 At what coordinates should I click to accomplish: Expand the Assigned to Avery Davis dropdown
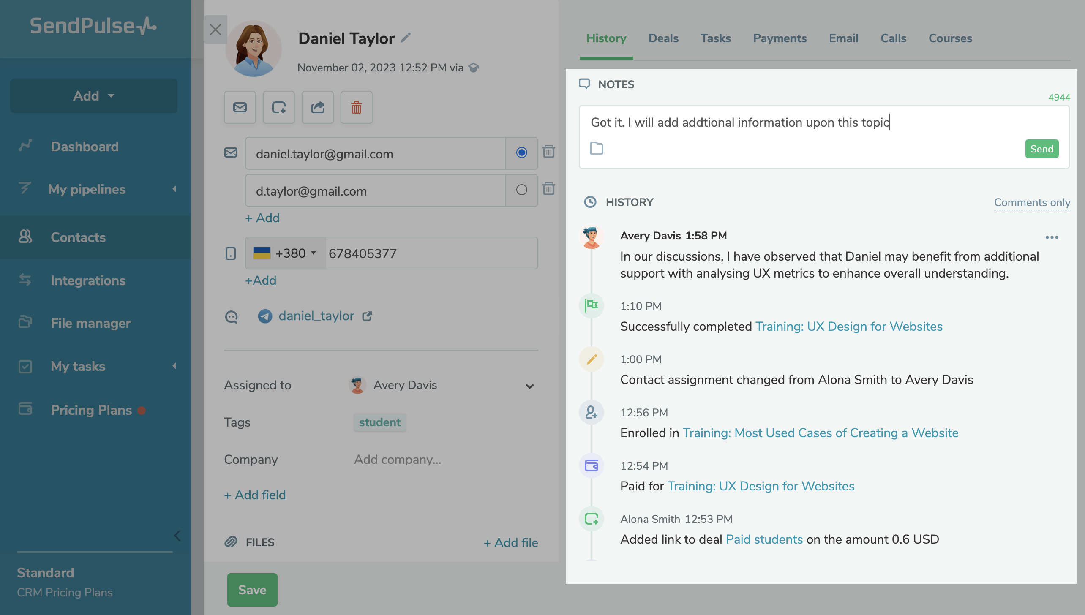[529, 386]
